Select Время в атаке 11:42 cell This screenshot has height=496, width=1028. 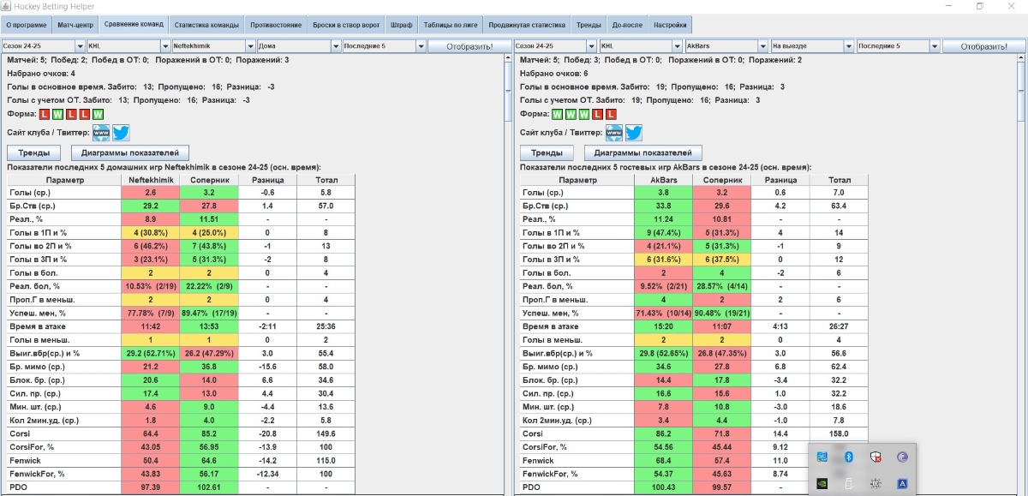pos(151,326)
